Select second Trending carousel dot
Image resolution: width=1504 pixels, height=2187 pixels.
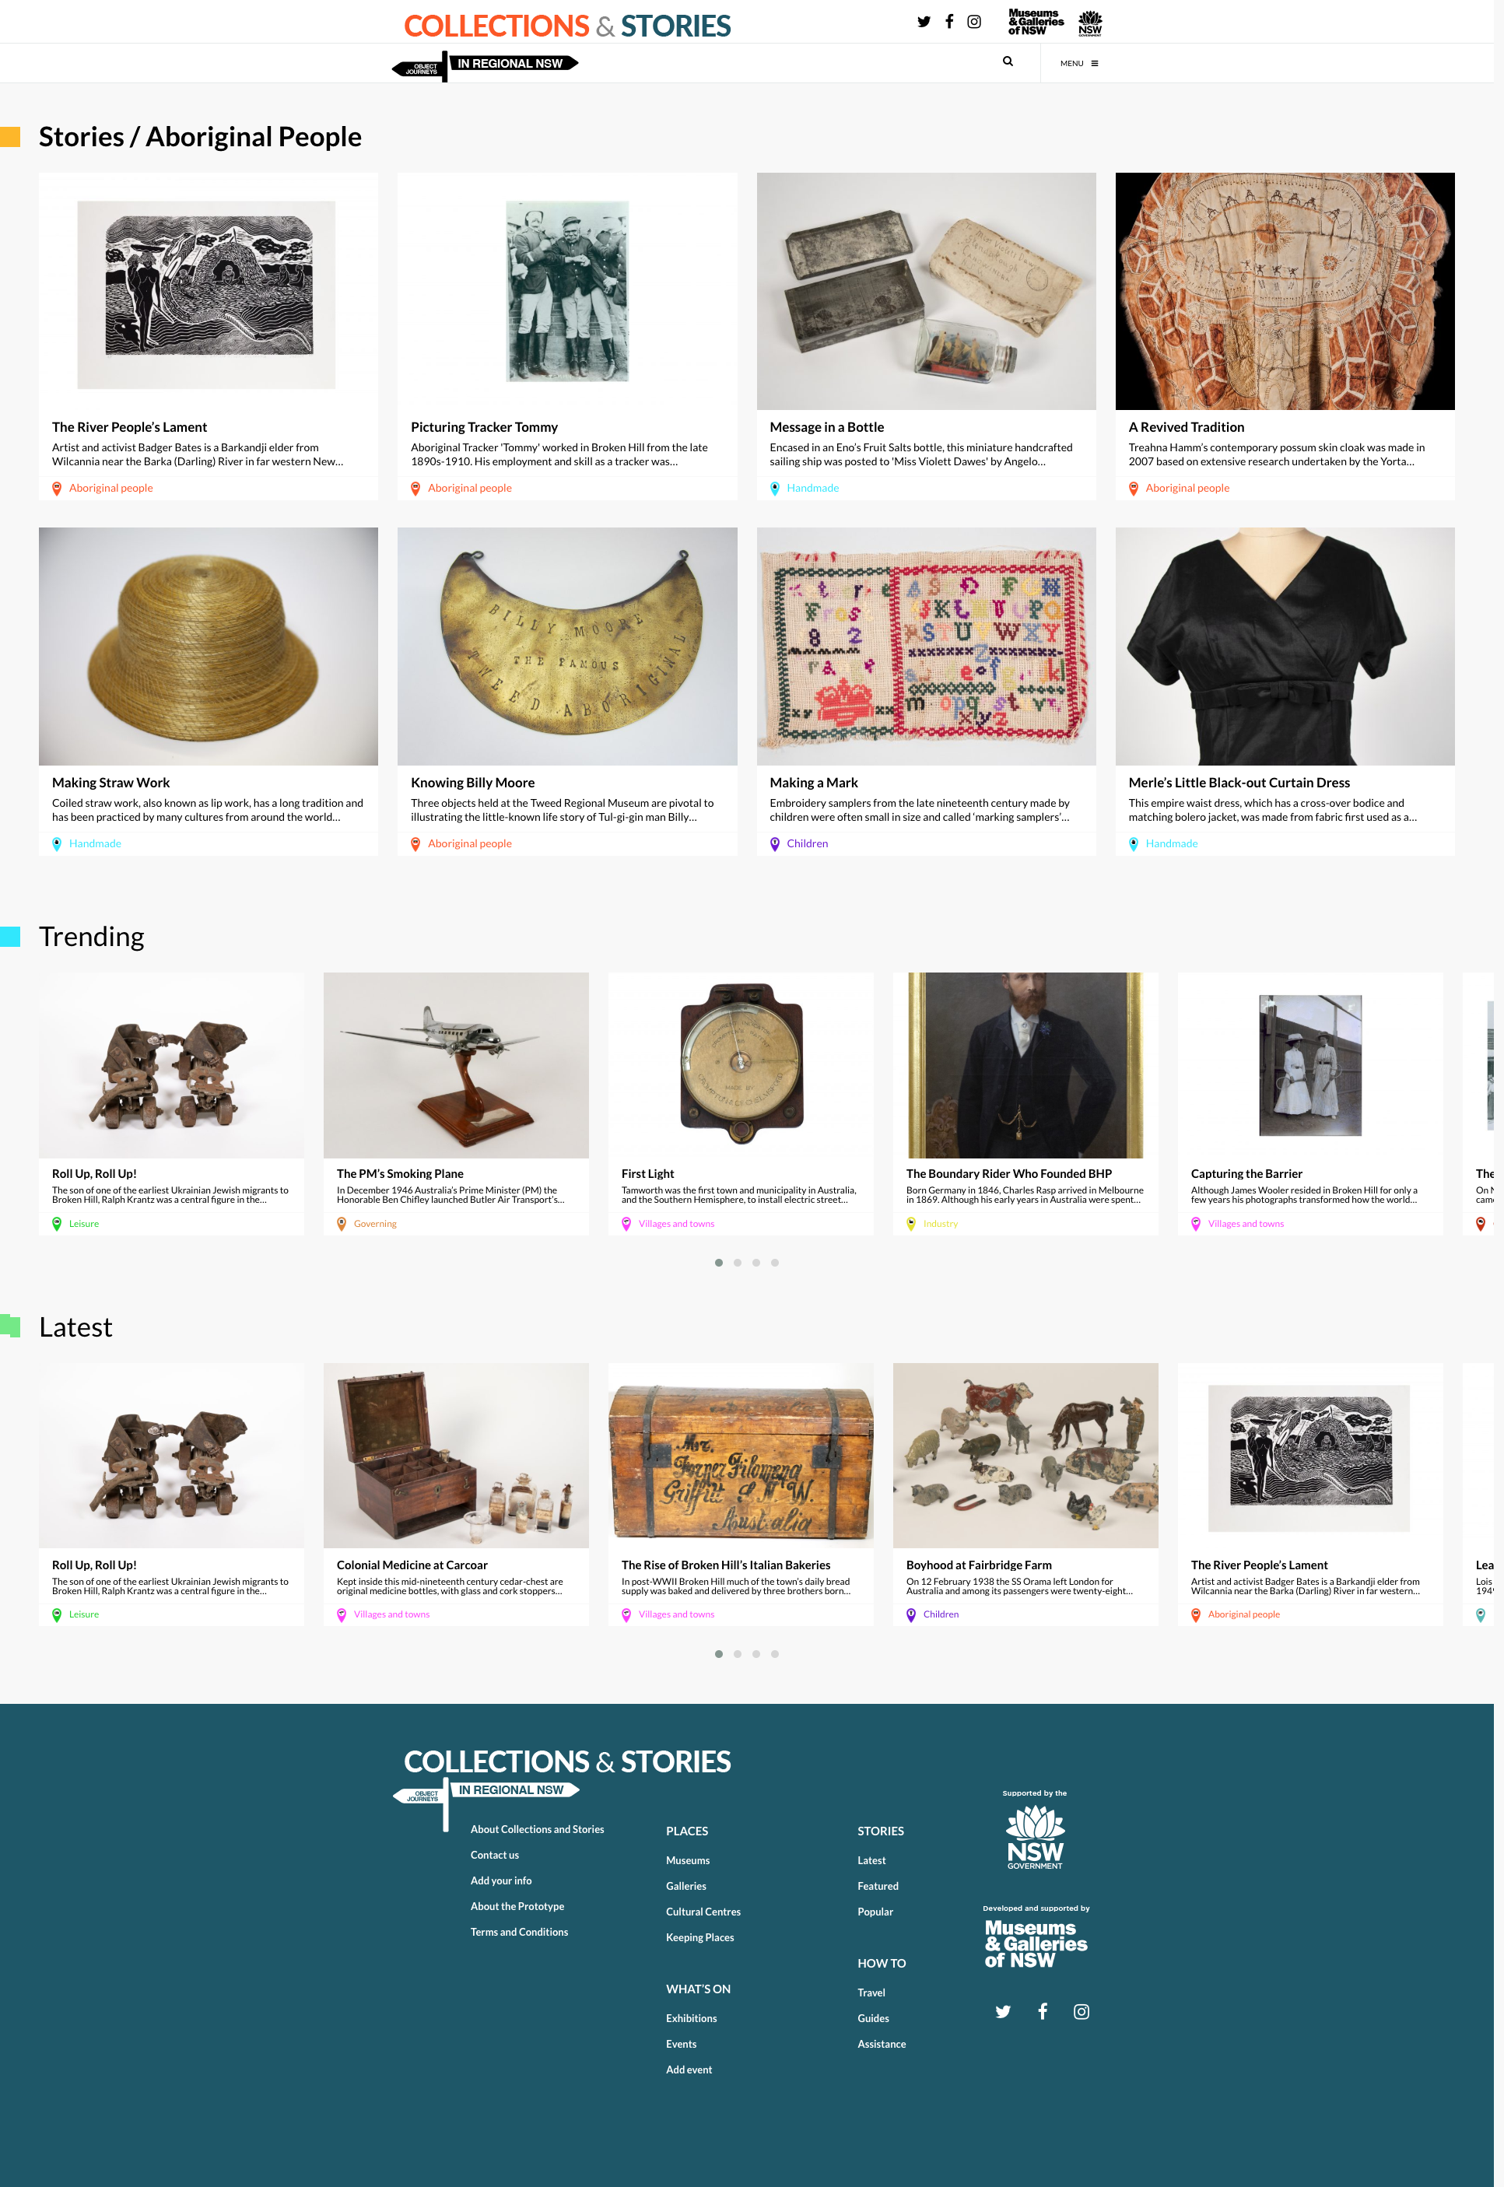737,1263
